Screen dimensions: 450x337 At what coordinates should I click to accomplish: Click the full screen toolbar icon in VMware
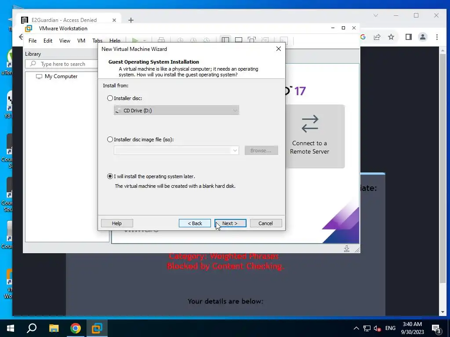[252, 40]
